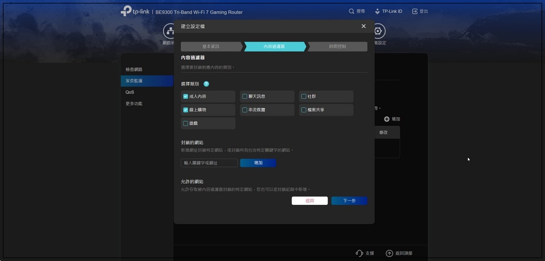Viewport: 545px width, 261px height.
Task: Open the 選擇類別 help question icon
Action: pyautogui.click(x=206, y=84)
